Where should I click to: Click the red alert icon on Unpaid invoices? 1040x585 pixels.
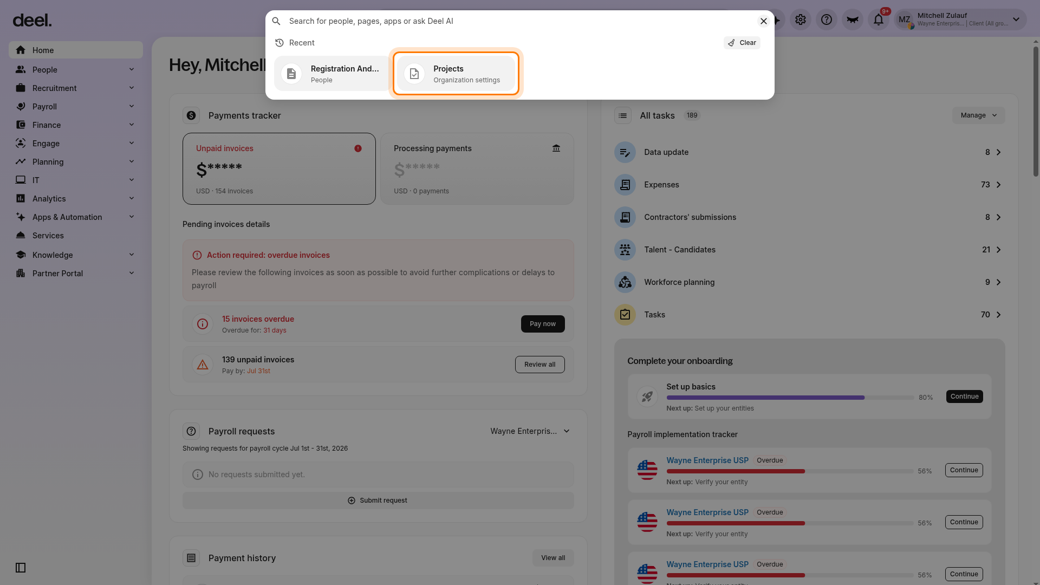[358, 148]
